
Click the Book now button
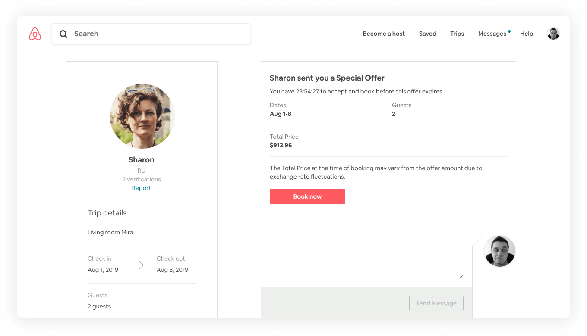(307, 196)
